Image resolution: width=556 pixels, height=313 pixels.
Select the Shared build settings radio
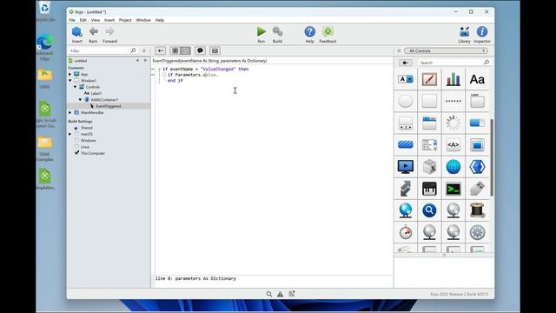click(76, 128)
